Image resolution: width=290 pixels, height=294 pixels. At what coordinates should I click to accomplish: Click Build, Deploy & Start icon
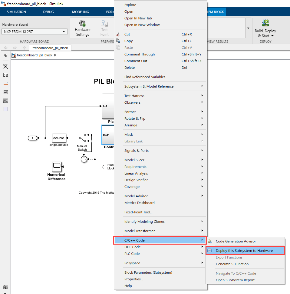[265, 23]
